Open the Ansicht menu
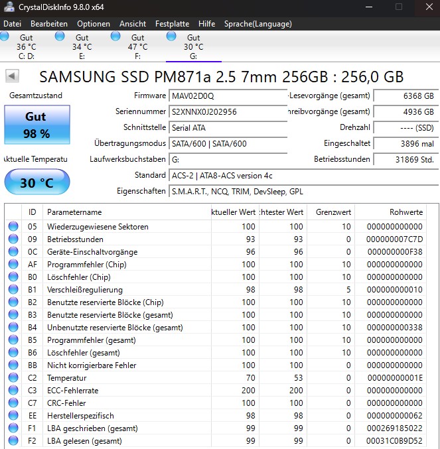 (133, 24)
